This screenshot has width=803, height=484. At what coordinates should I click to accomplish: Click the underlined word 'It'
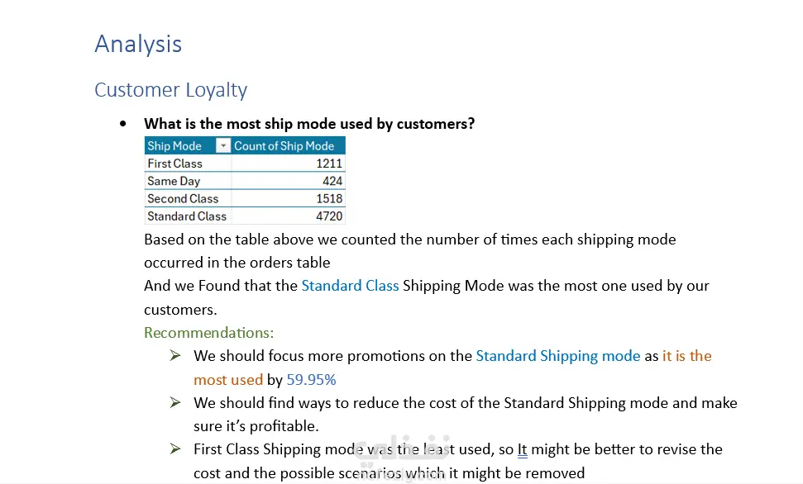(x=523, y=450)
